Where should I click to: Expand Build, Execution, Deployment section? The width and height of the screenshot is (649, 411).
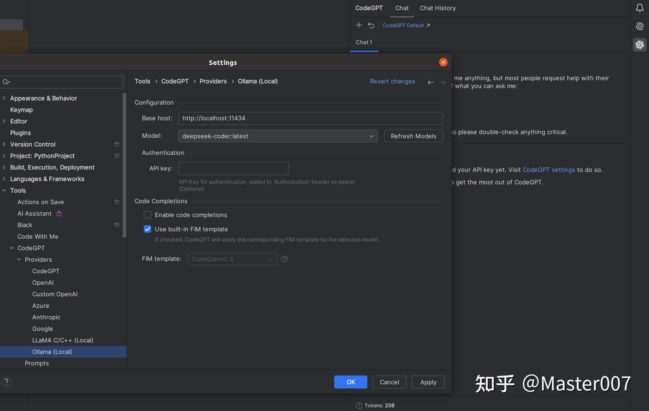click(x=4, y=167)
